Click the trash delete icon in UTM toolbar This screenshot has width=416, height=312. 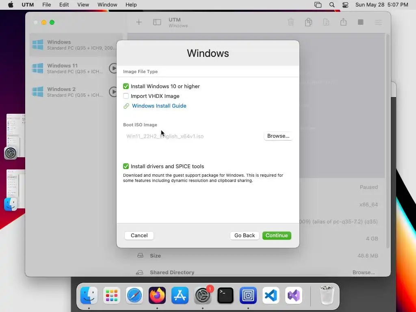coord(291,22)
